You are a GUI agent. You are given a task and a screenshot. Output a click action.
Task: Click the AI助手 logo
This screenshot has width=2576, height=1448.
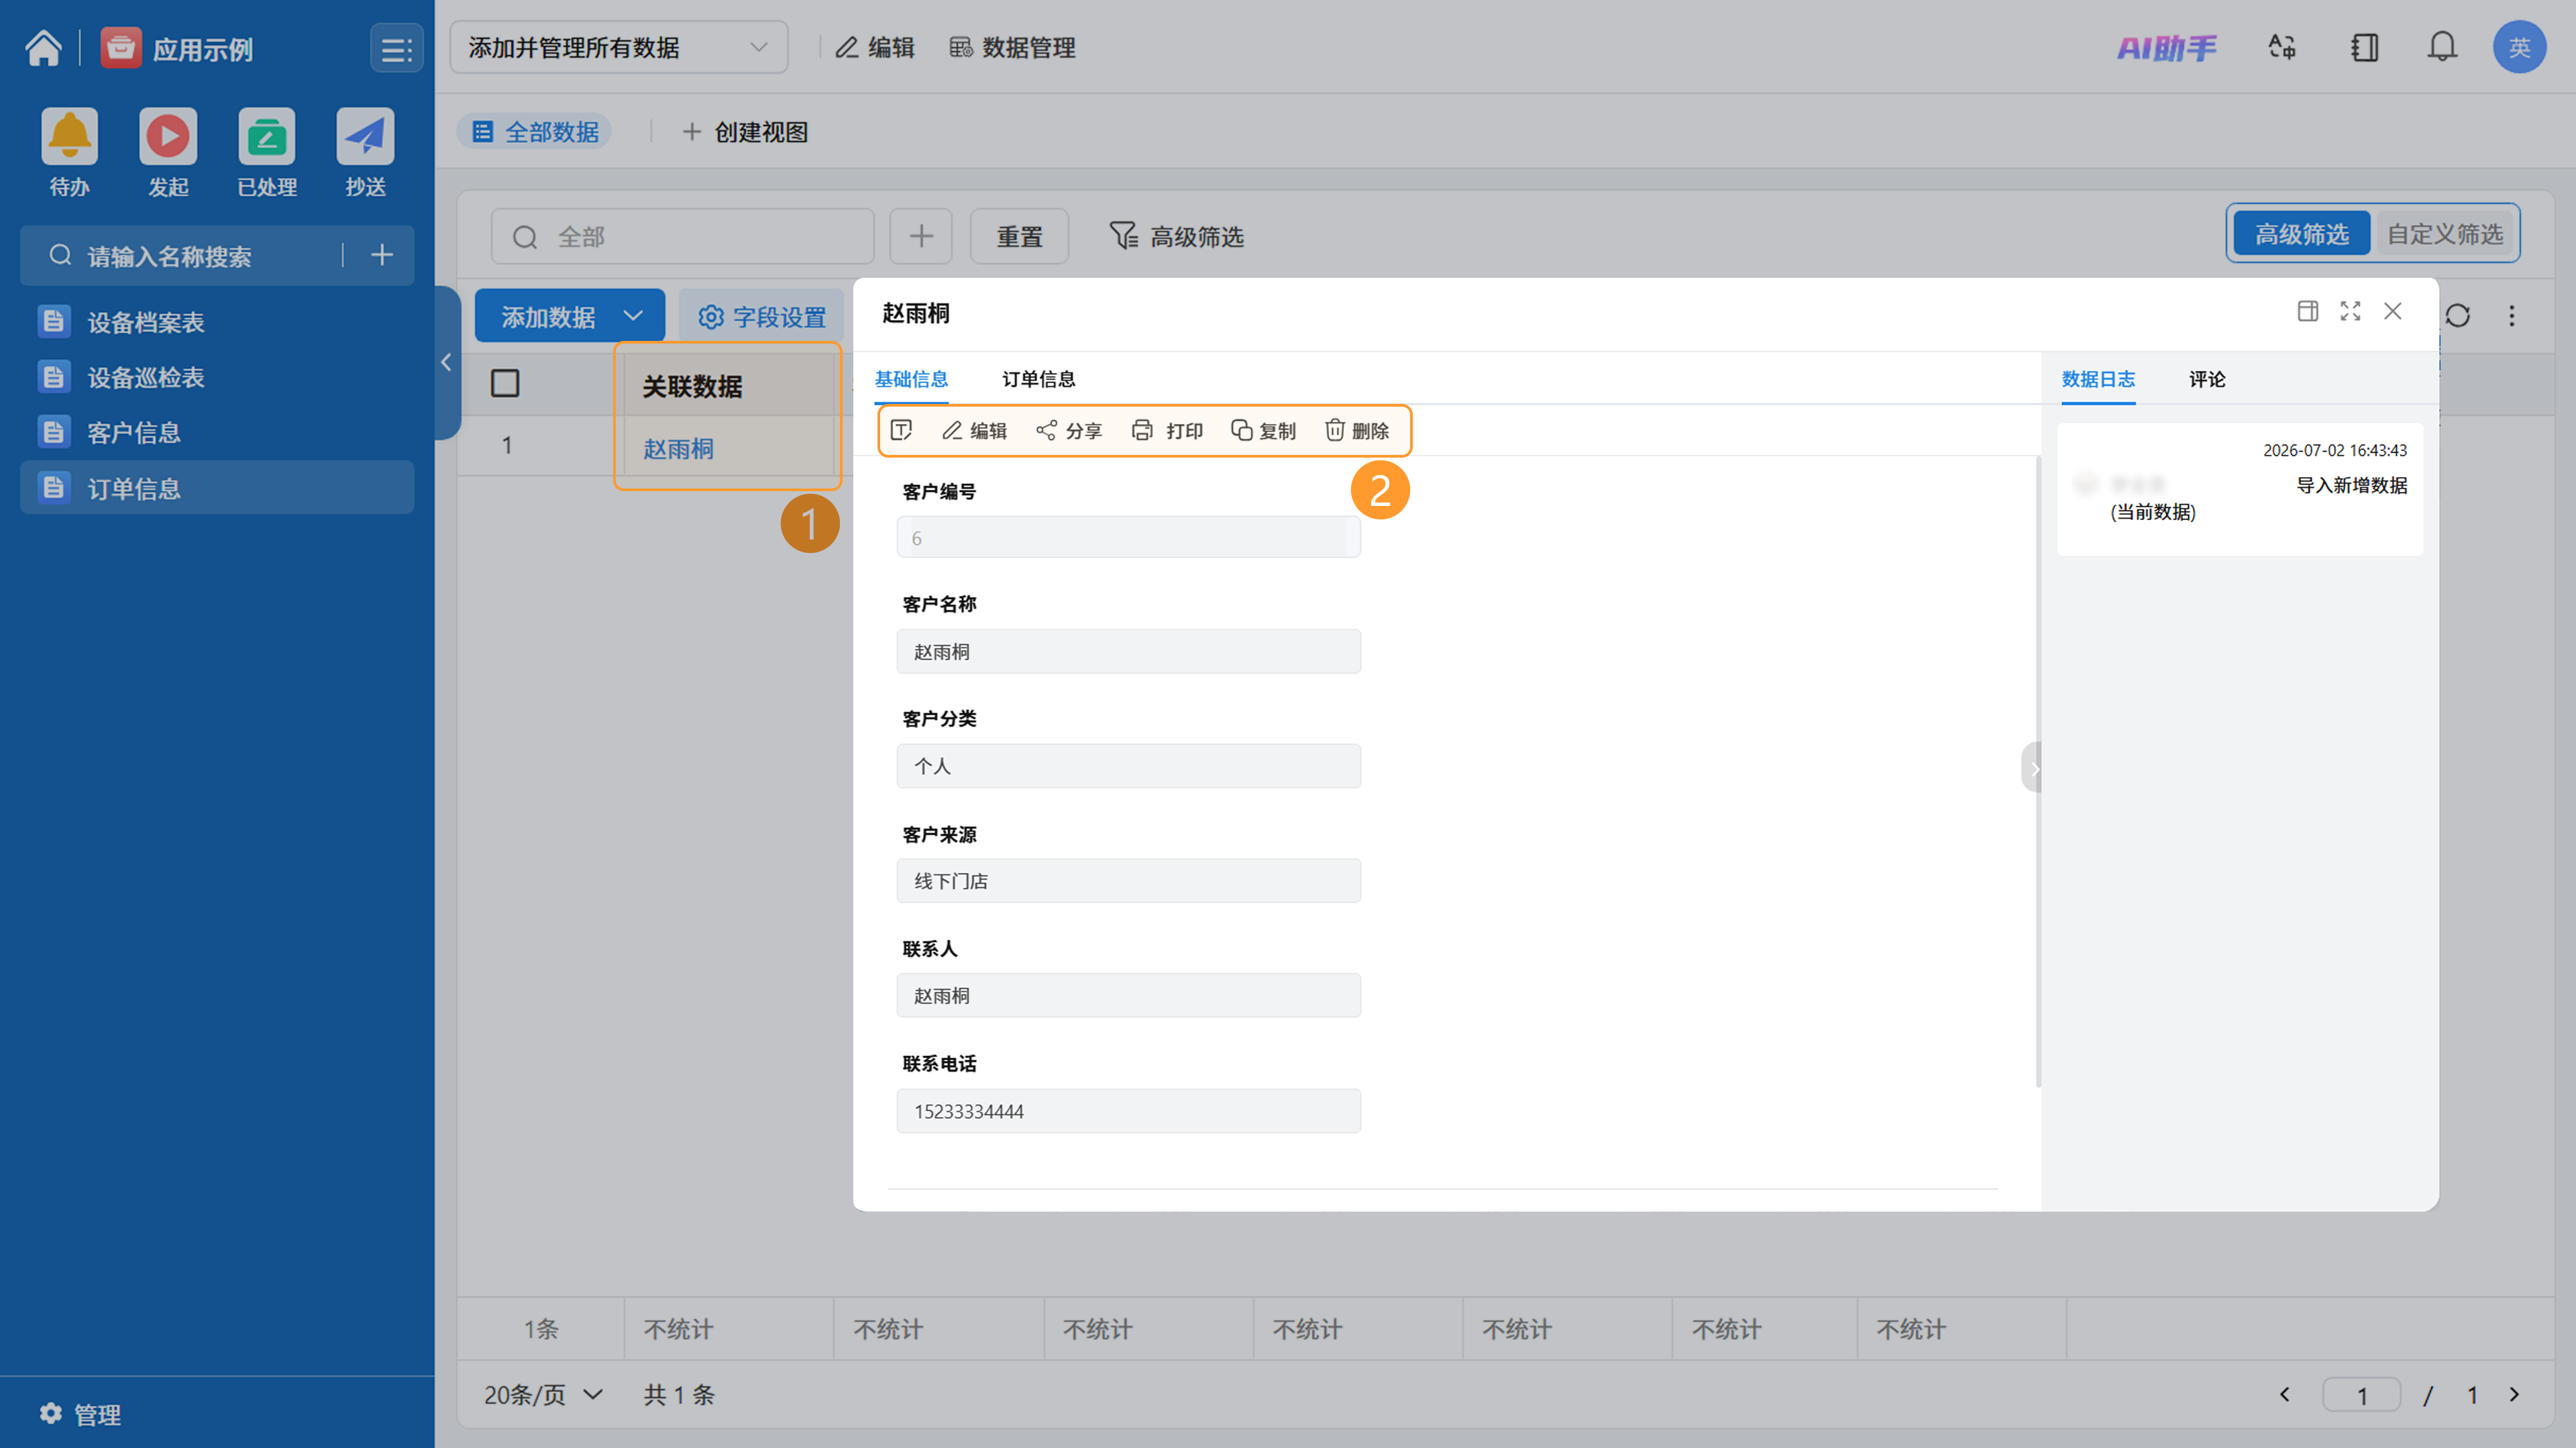2166,47
